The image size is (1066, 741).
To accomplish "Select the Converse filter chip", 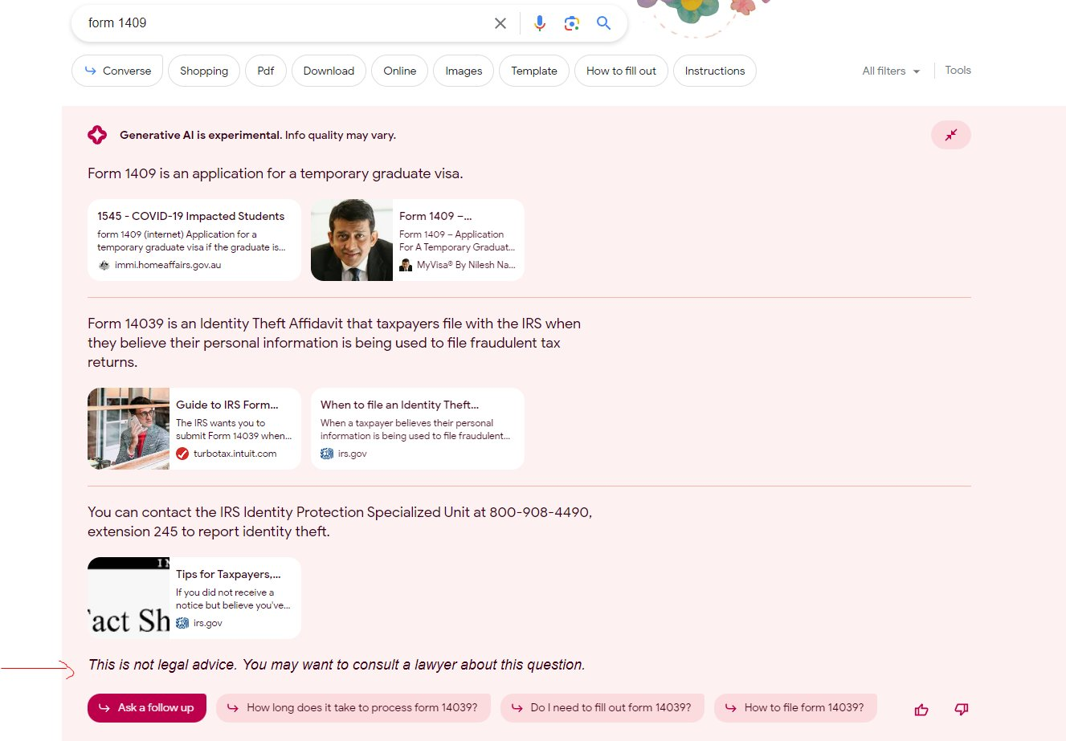I will 117,71.
